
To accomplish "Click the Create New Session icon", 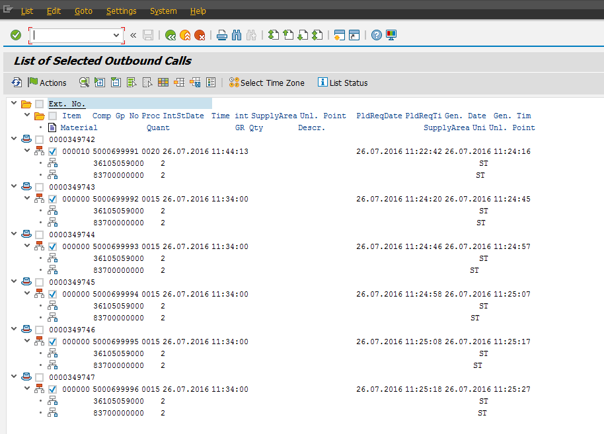I will point(340,36).
